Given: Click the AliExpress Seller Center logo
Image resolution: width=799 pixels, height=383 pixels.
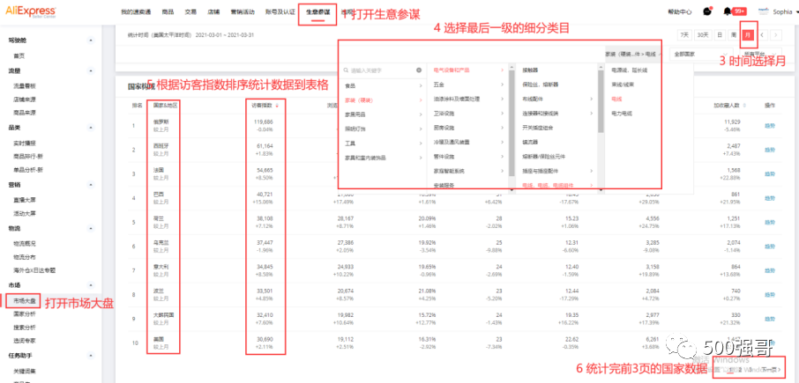Looking at the screenshot, I should point(31,11).
